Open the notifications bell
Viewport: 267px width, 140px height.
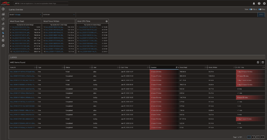coord(254,3)
